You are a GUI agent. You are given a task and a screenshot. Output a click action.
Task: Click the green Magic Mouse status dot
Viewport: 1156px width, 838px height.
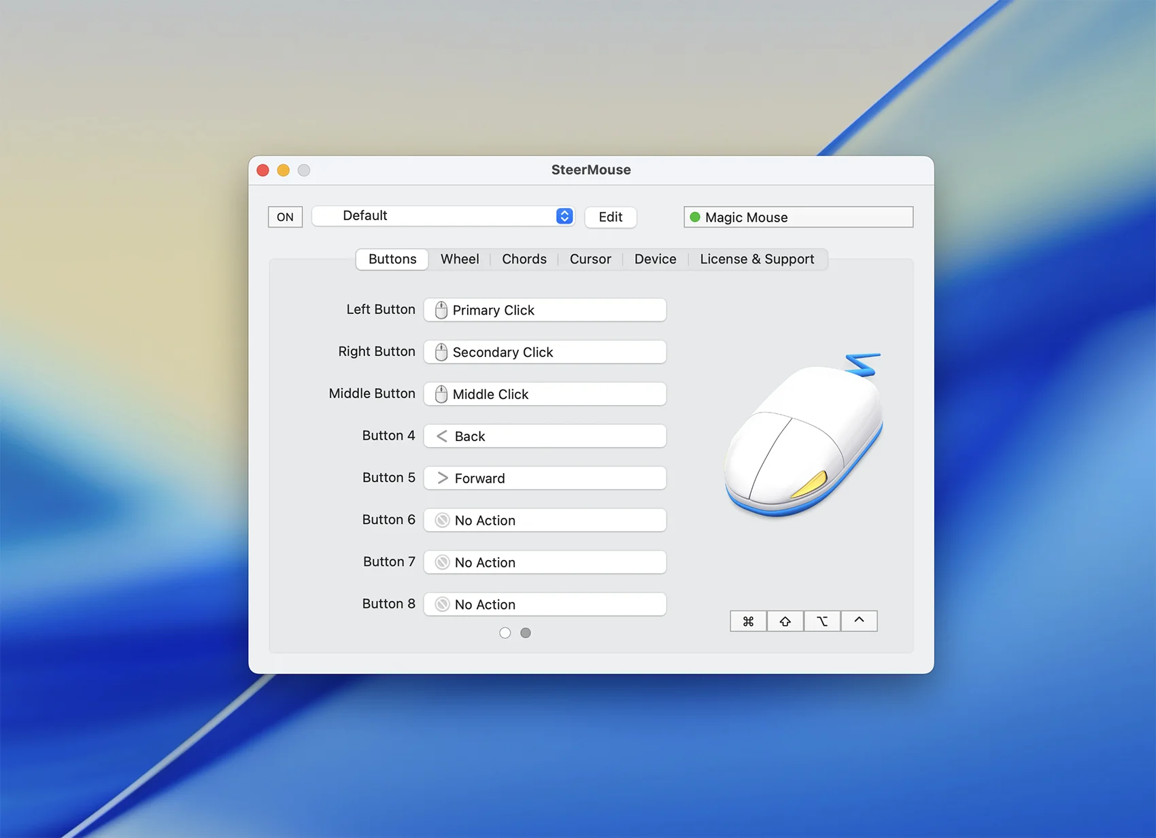pyautogui.click(x=695, y=217)
